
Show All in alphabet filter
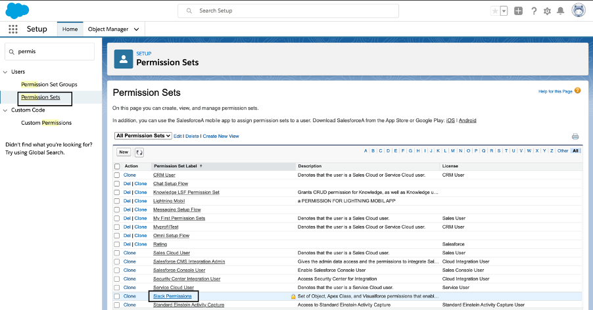575,151
